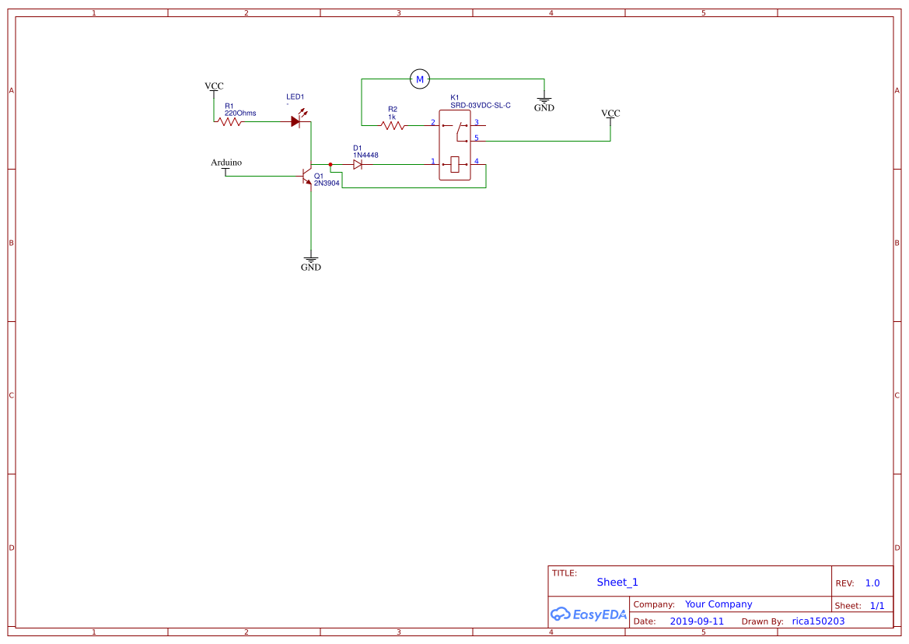
Task: Click the GND symbol below Q1
Action: 310,258
